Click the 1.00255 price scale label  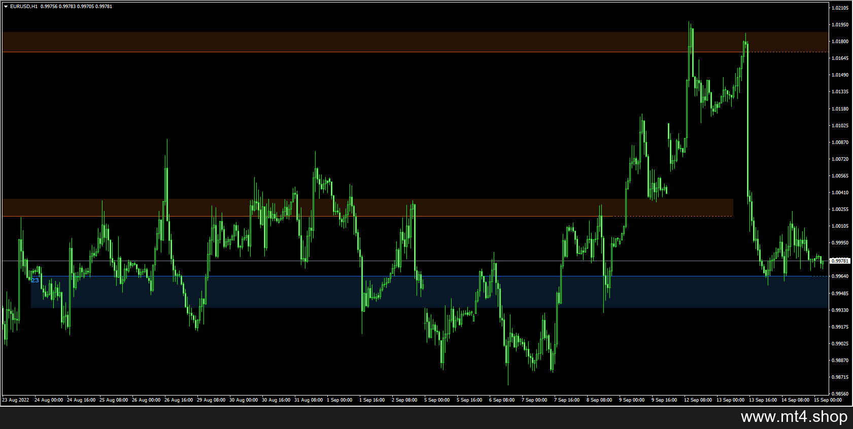840,209
